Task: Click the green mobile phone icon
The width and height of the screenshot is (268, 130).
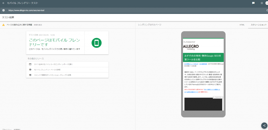Action: coord(96,43)
